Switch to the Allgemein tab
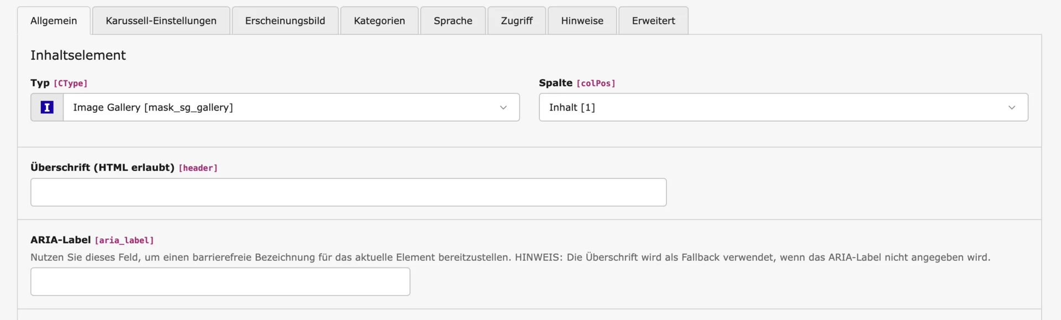Viewport: 1061px width, 320px height. point(54,21)
